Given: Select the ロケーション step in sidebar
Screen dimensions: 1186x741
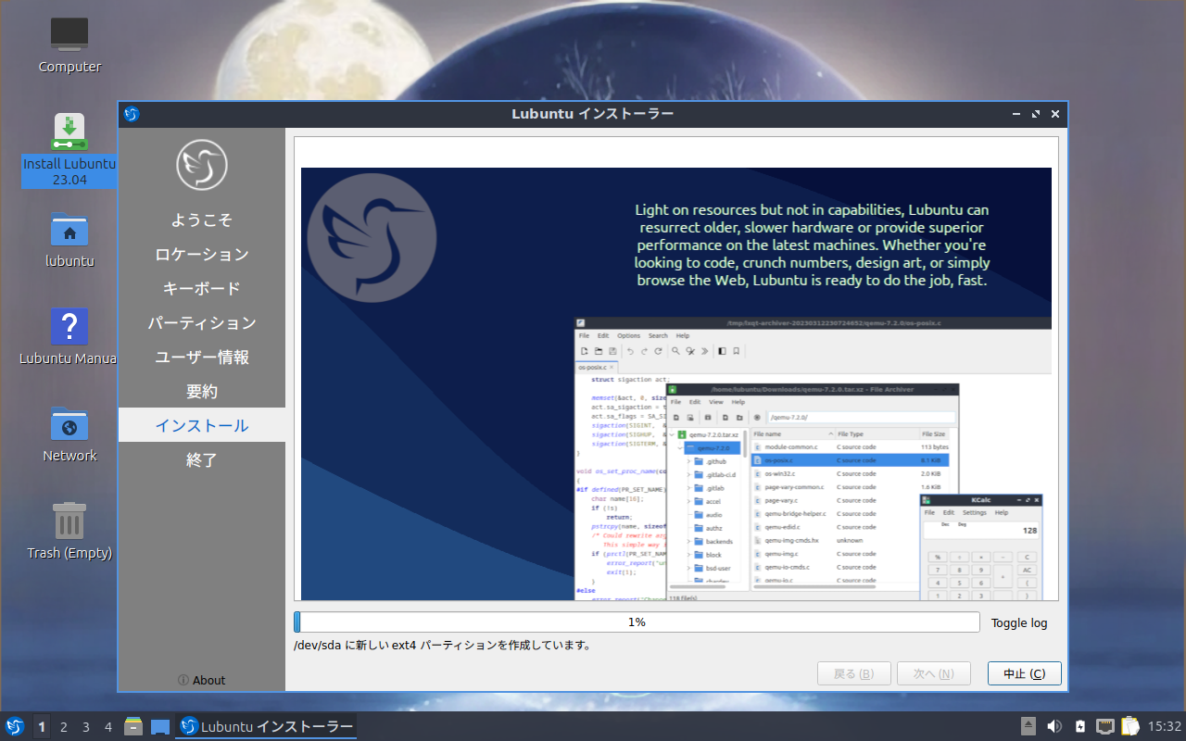Looking at the screenshot, I should pos(202,255).
